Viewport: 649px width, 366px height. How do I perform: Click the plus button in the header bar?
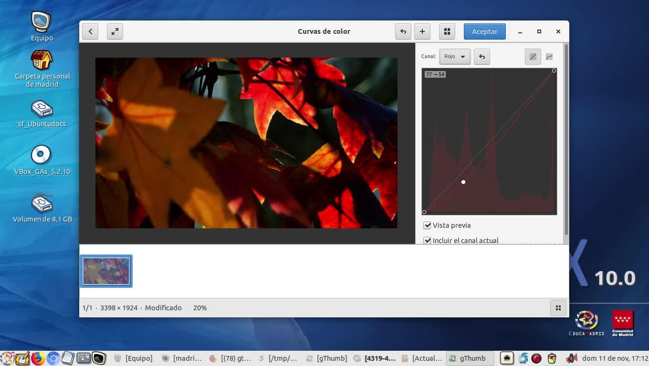point(422,31)
